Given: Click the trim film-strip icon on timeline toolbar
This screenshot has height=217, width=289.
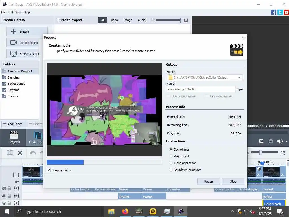Looking at the screenshot, I should click(x=10, y=153).
